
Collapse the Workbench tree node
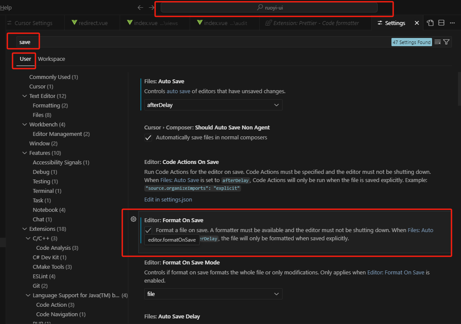click(25, 124)
